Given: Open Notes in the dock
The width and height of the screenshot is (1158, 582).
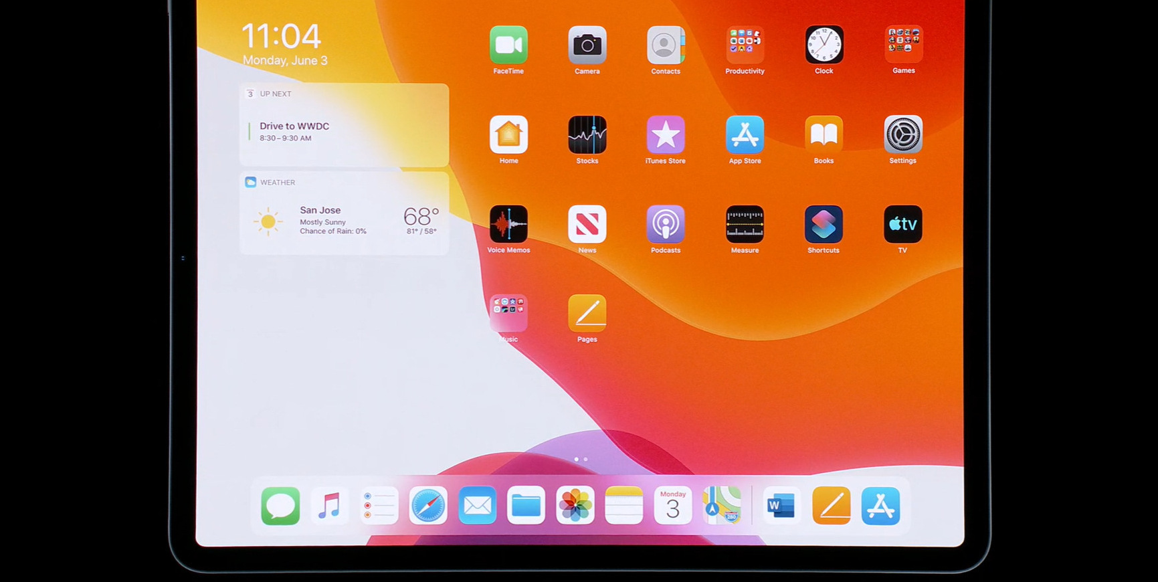Looking at the screenshot, I should click(x=624, y=506).
